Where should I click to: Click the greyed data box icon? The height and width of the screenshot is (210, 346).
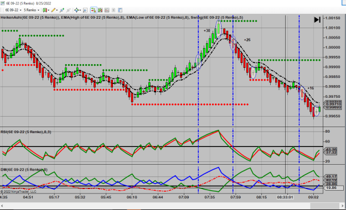pos(113,10)
